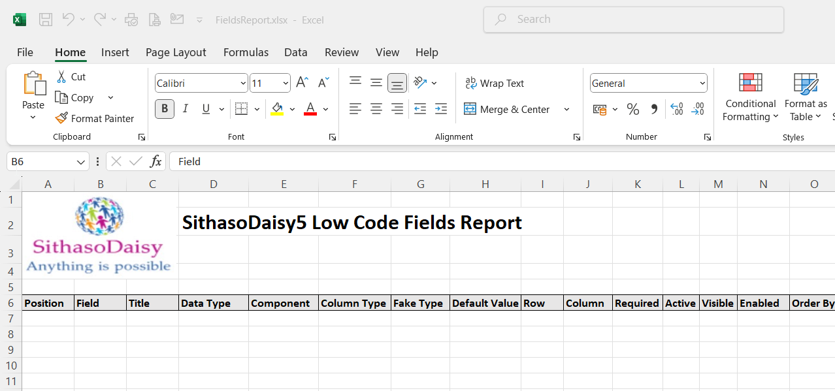Increase font size with larger A icon

coord(302,82)
